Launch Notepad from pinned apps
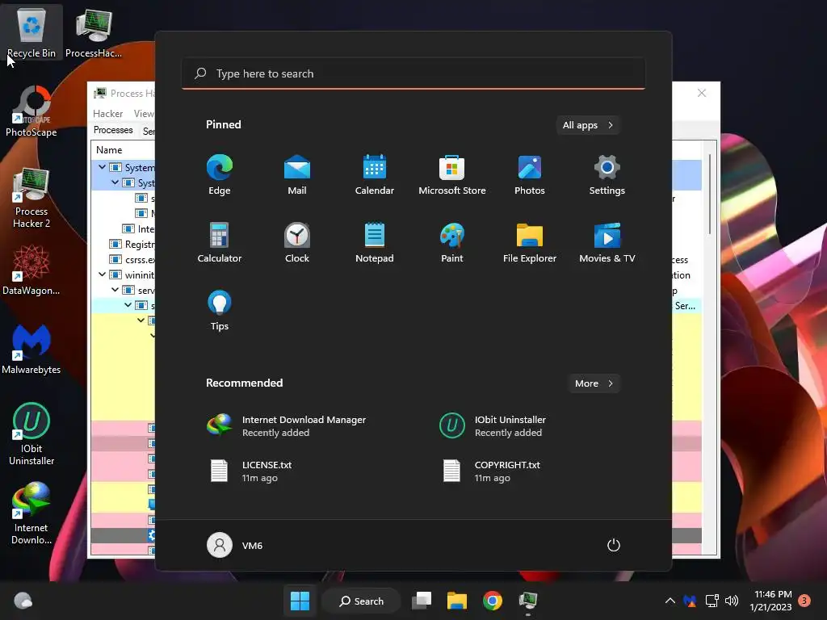Image resolution: width=827 pixels, height=620 pixels. click(375, 242)
